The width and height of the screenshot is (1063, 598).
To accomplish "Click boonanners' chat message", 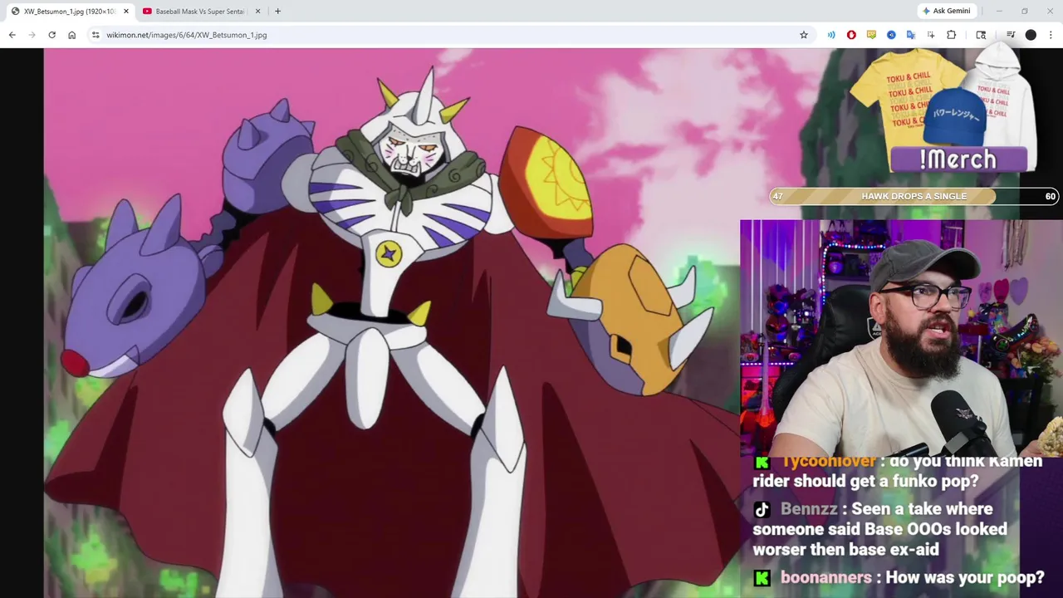I will coord(899,577).
